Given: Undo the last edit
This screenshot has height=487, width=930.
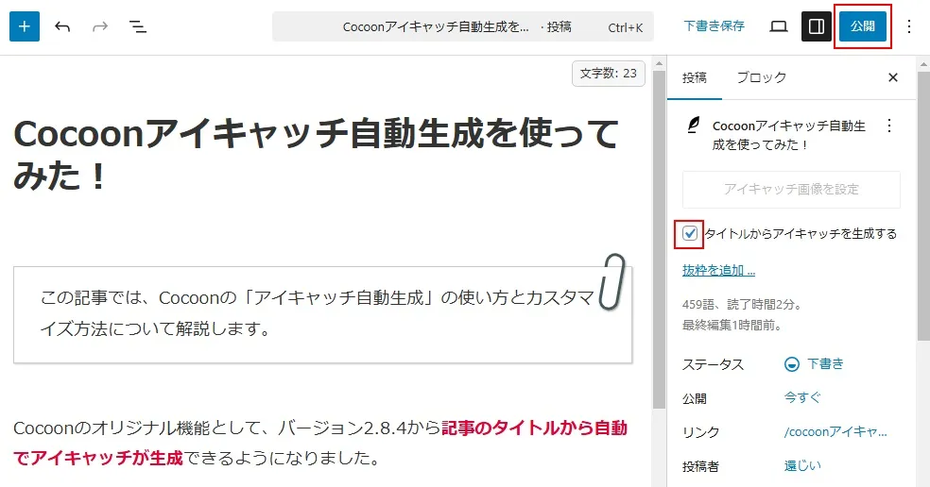Looking at the screenshot, I should point(62,26).
